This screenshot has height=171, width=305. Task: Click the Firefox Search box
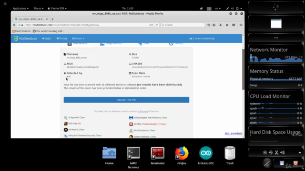coord(183,25)
